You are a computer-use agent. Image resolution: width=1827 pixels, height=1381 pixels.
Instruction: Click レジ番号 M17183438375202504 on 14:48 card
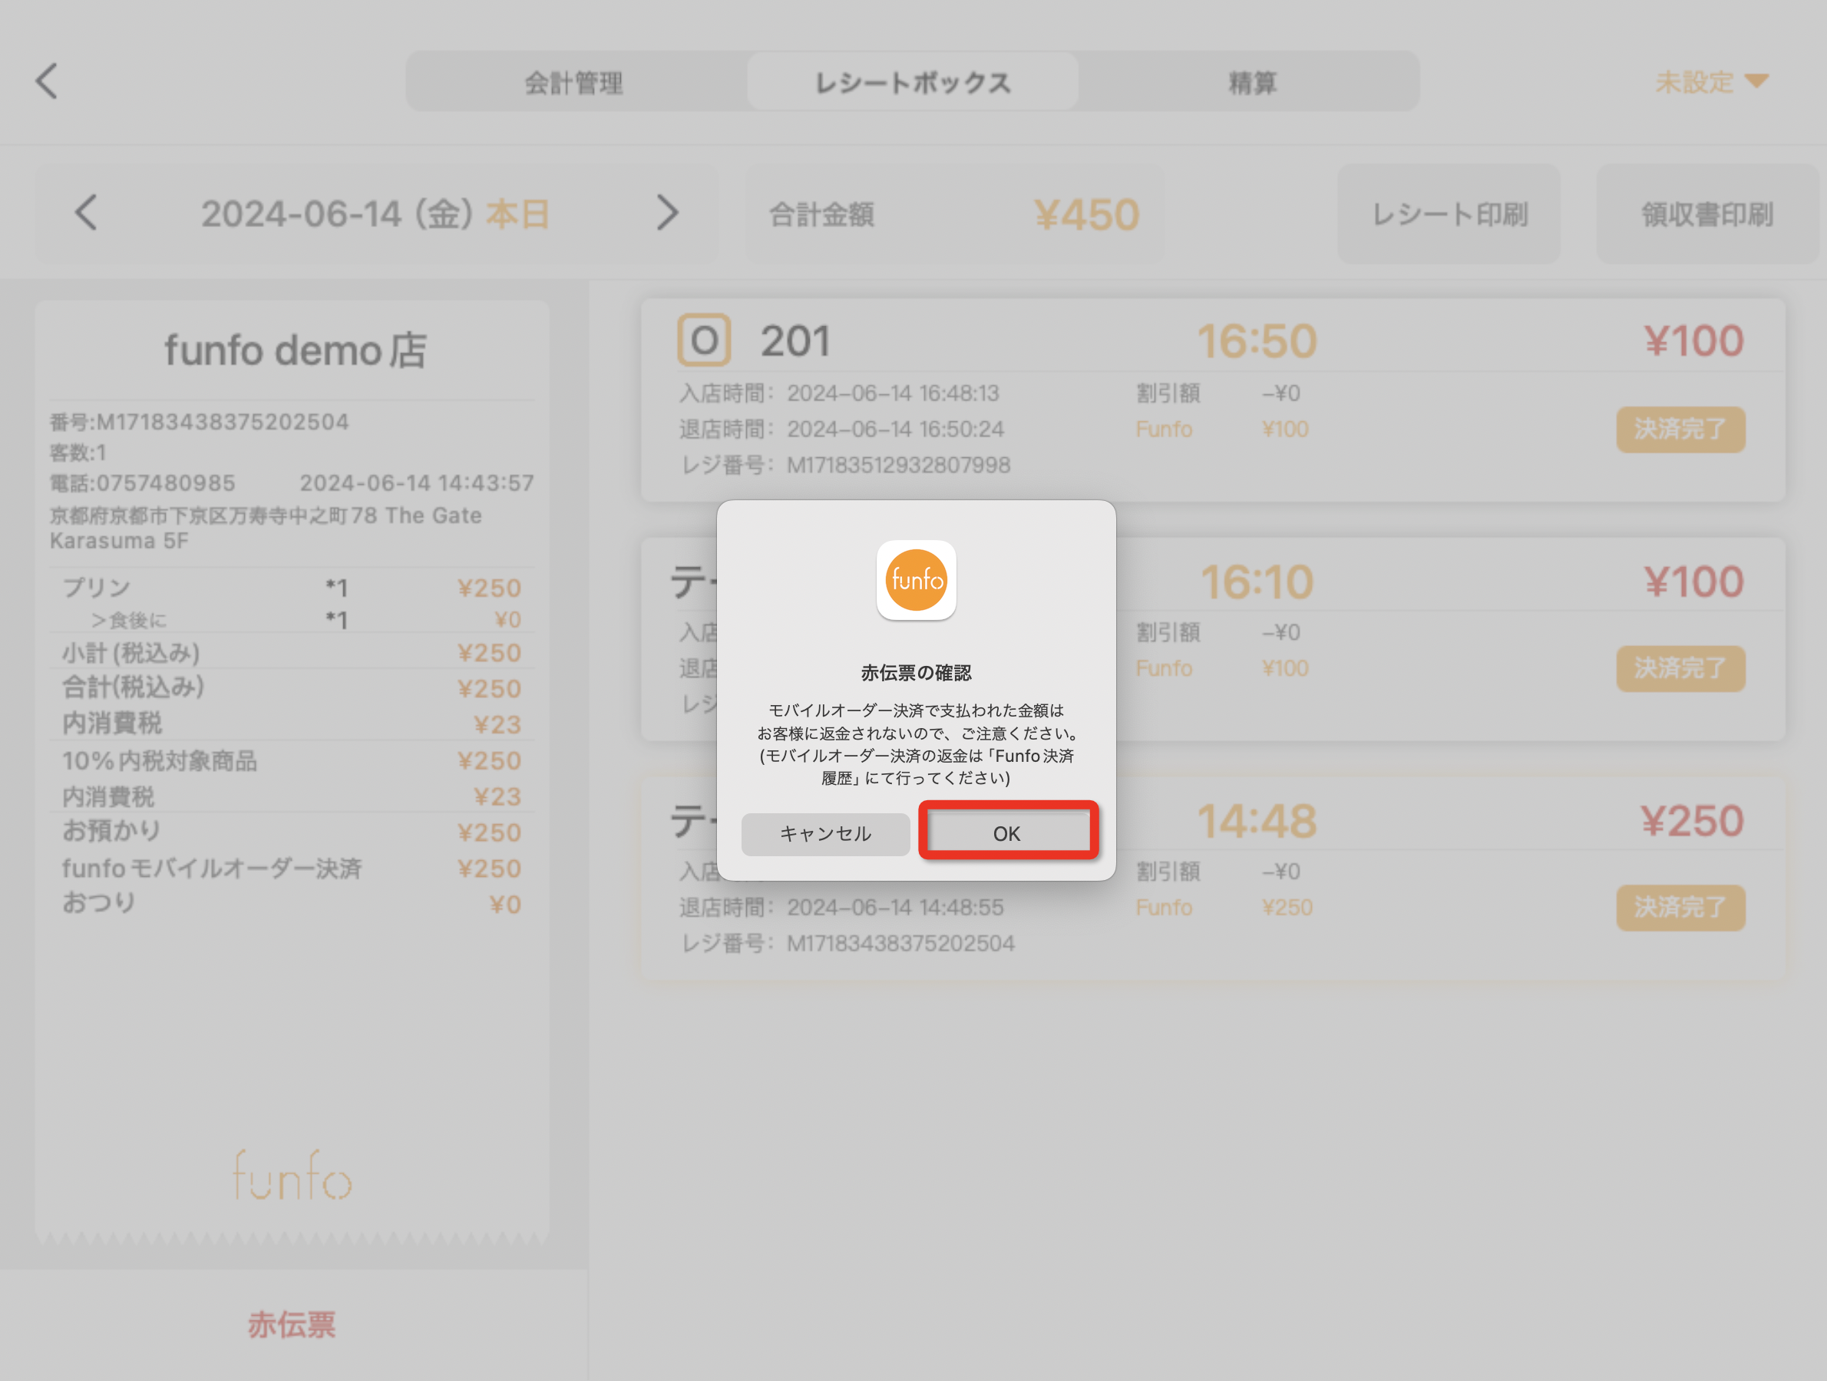tap(847, 943)
